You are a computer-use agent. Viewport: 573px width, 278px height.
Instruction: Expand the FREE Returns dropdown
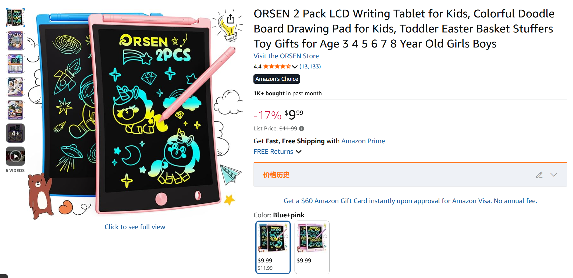[x=298, y=152]
